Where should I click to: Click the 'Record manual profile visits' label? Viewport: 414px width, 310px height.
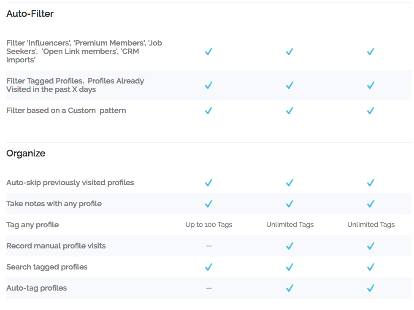[x=56, y=246]
